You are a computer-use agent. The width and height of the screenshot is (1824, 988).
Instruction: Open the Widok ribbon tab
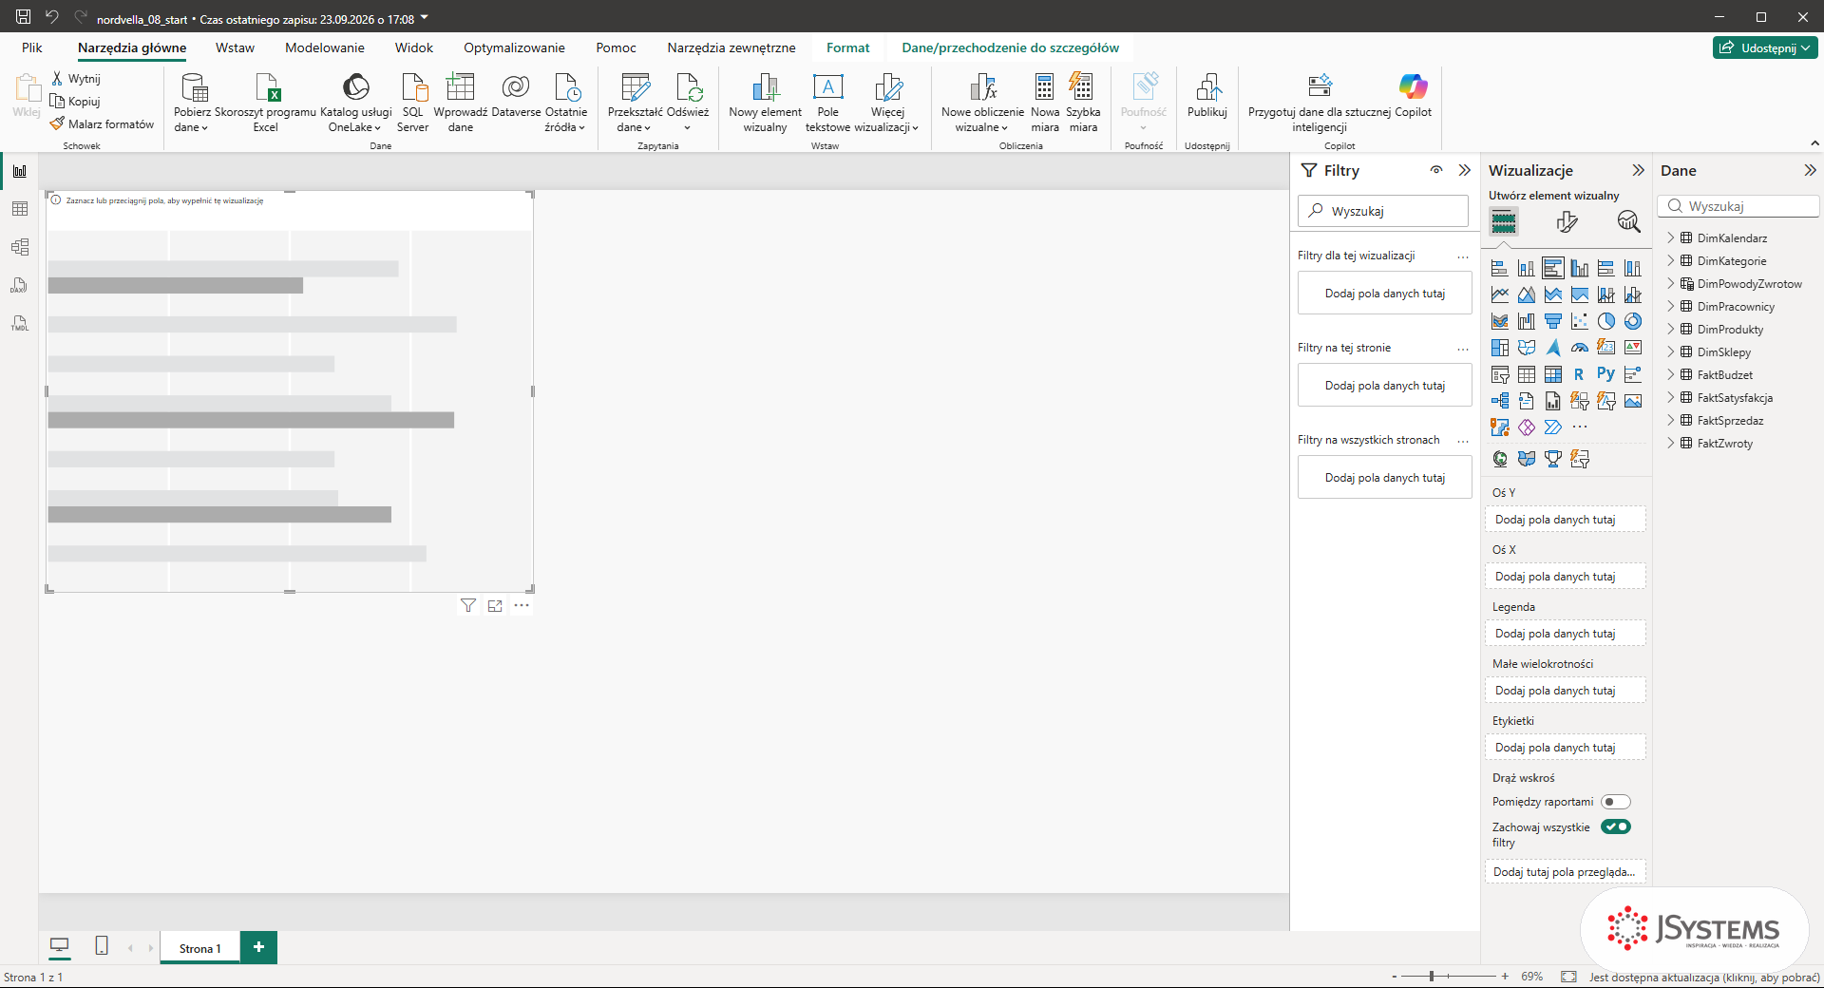click(414, 47)
